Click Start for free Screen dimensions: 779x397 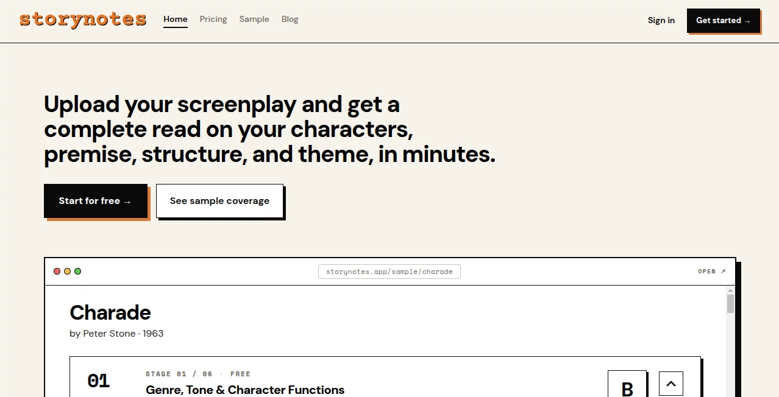tap(96, 201)
